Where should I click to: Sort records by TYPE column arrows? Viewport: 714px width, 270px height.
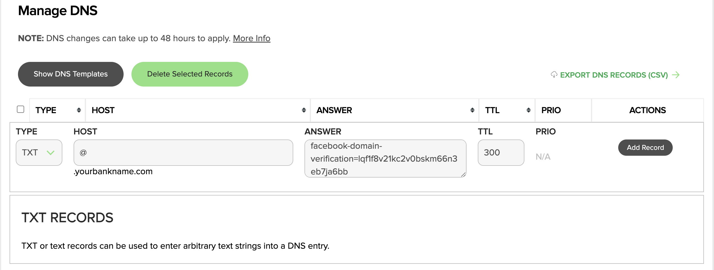79,110
